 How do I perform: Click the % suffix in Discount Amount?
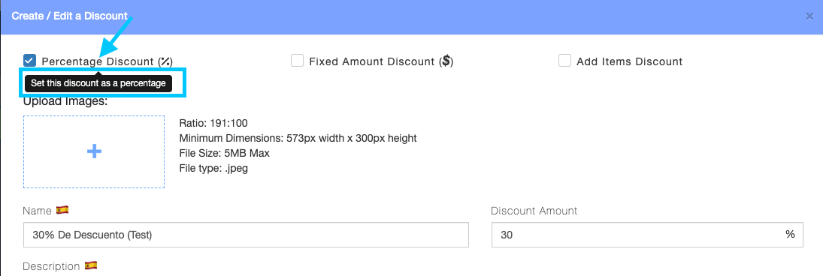[x=790, y=234]
